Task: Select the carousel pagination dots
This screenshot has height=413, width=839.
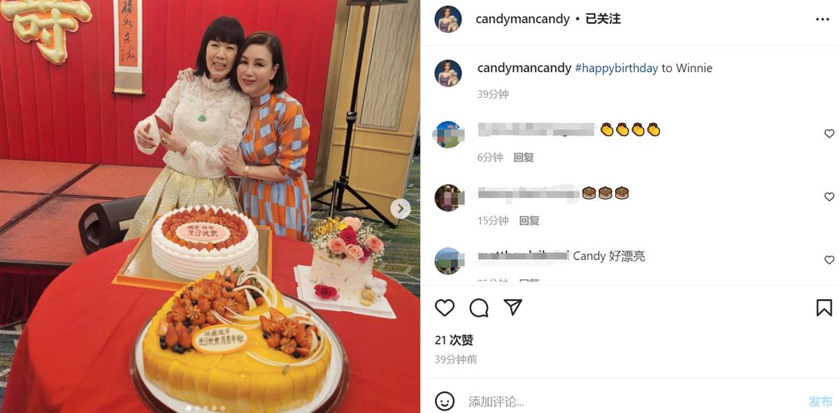Action: coord(205,407)
